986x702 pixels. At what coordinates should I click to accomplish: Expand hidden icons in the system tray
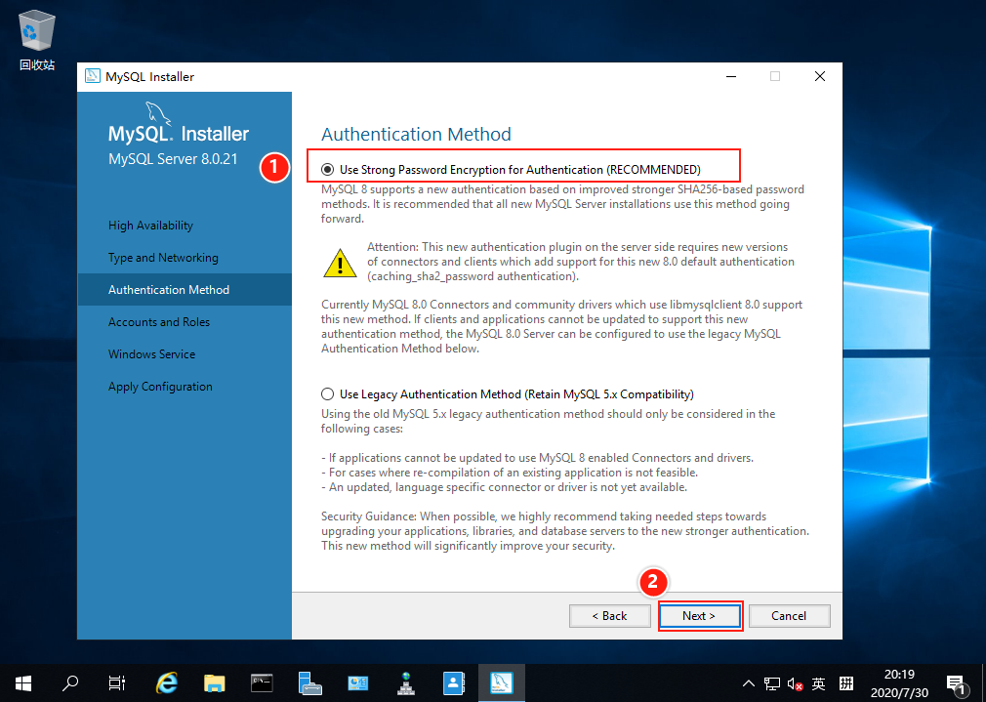[748, 682]
